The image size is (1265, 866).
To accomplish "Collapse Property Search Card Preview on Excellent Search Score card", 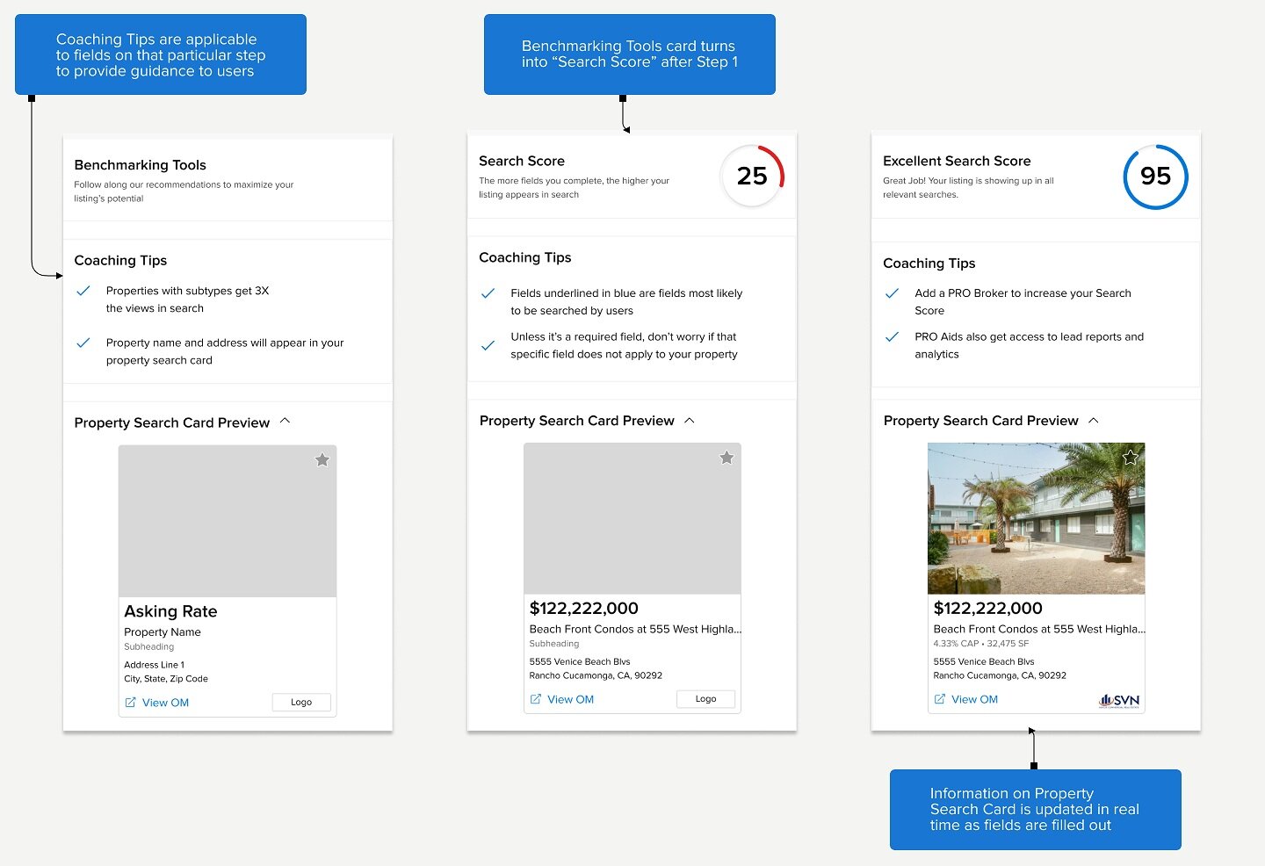I will point(1094,420).
